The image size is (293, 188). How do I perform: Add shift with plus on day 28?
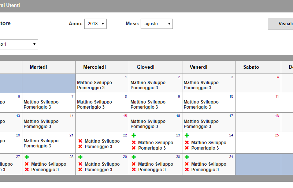[27, 157]
